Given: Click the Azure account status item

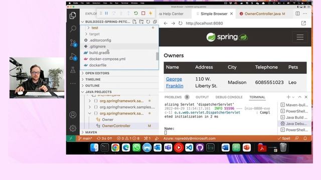Looking at the screenshot, I should [x=190, y=138].
